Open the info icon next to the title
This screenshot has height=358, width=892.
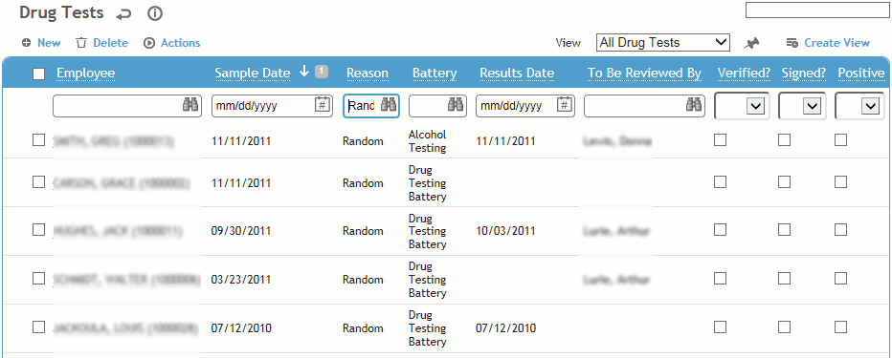coord(155,13)
